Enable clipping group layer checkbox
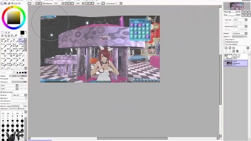 pyautogui.click(x=224, y=42)
